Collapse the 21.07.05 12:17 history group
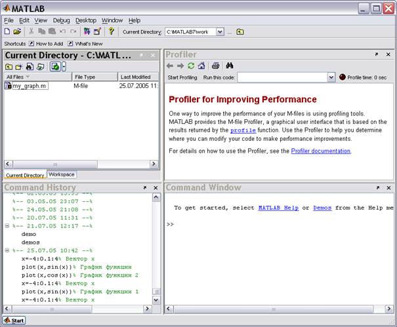Image resolution: width=397 pixels, height=327 pixels. (7, 226)
